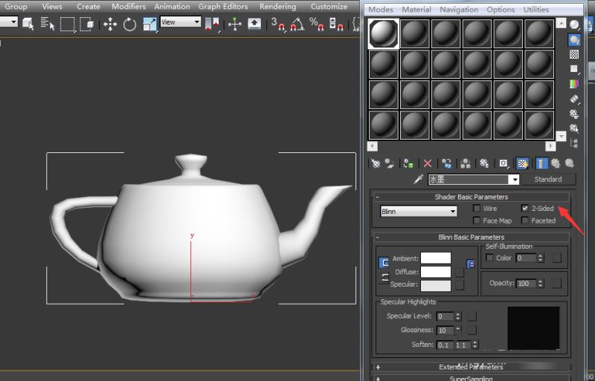This screenshot has width=595, height=381.
Task: Click Go Forward to Sibling icon
Action: [x=570, y=163]
